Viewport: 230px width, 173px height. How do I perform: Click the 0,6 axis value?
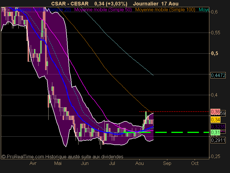tap(214, 12)
